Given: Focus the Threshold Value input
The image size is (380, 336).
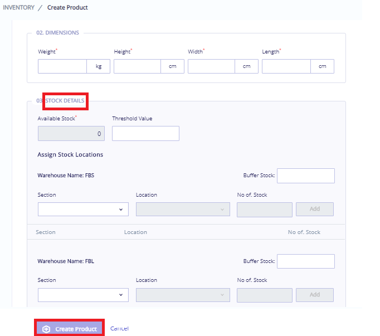Looking at the screenshot, I should (x=145, y=133).
